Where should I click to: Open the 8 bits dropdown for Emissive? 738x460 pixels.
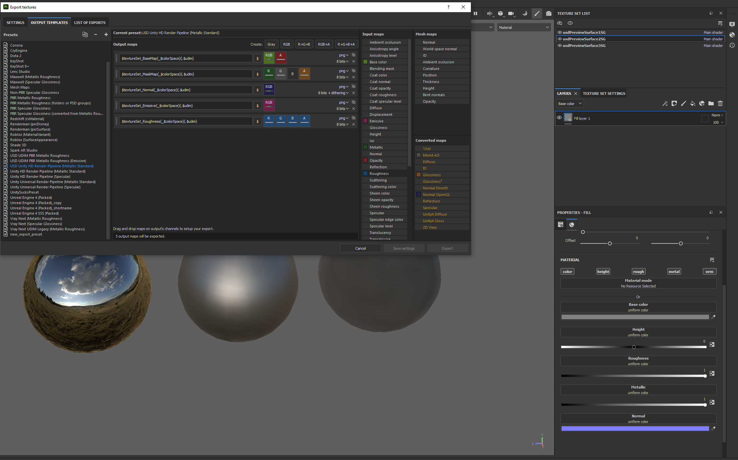pyautogui.click(x=342, y=109)
